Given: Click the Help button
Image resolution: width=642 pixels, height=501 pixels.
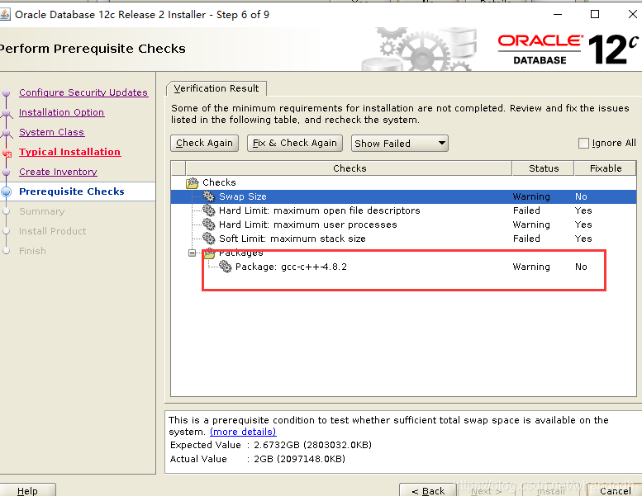Looking at the screenshot, I should [27, 490].
